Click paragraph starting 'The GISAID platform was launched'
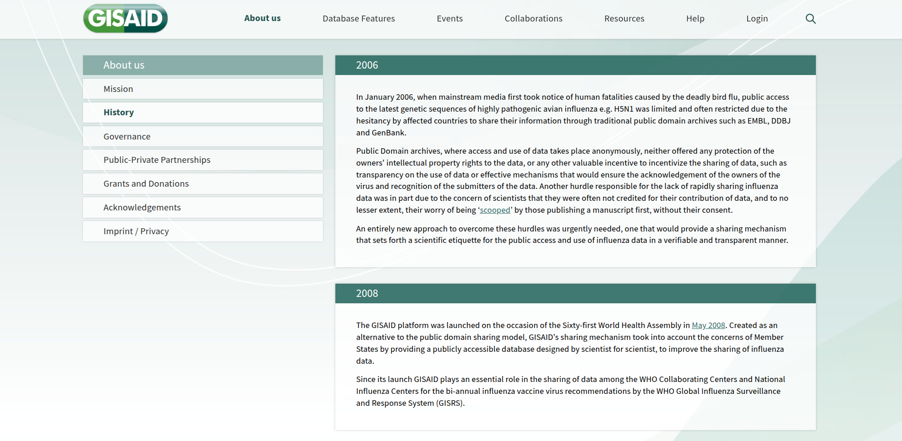902x441 pixels. coord(570,343)
